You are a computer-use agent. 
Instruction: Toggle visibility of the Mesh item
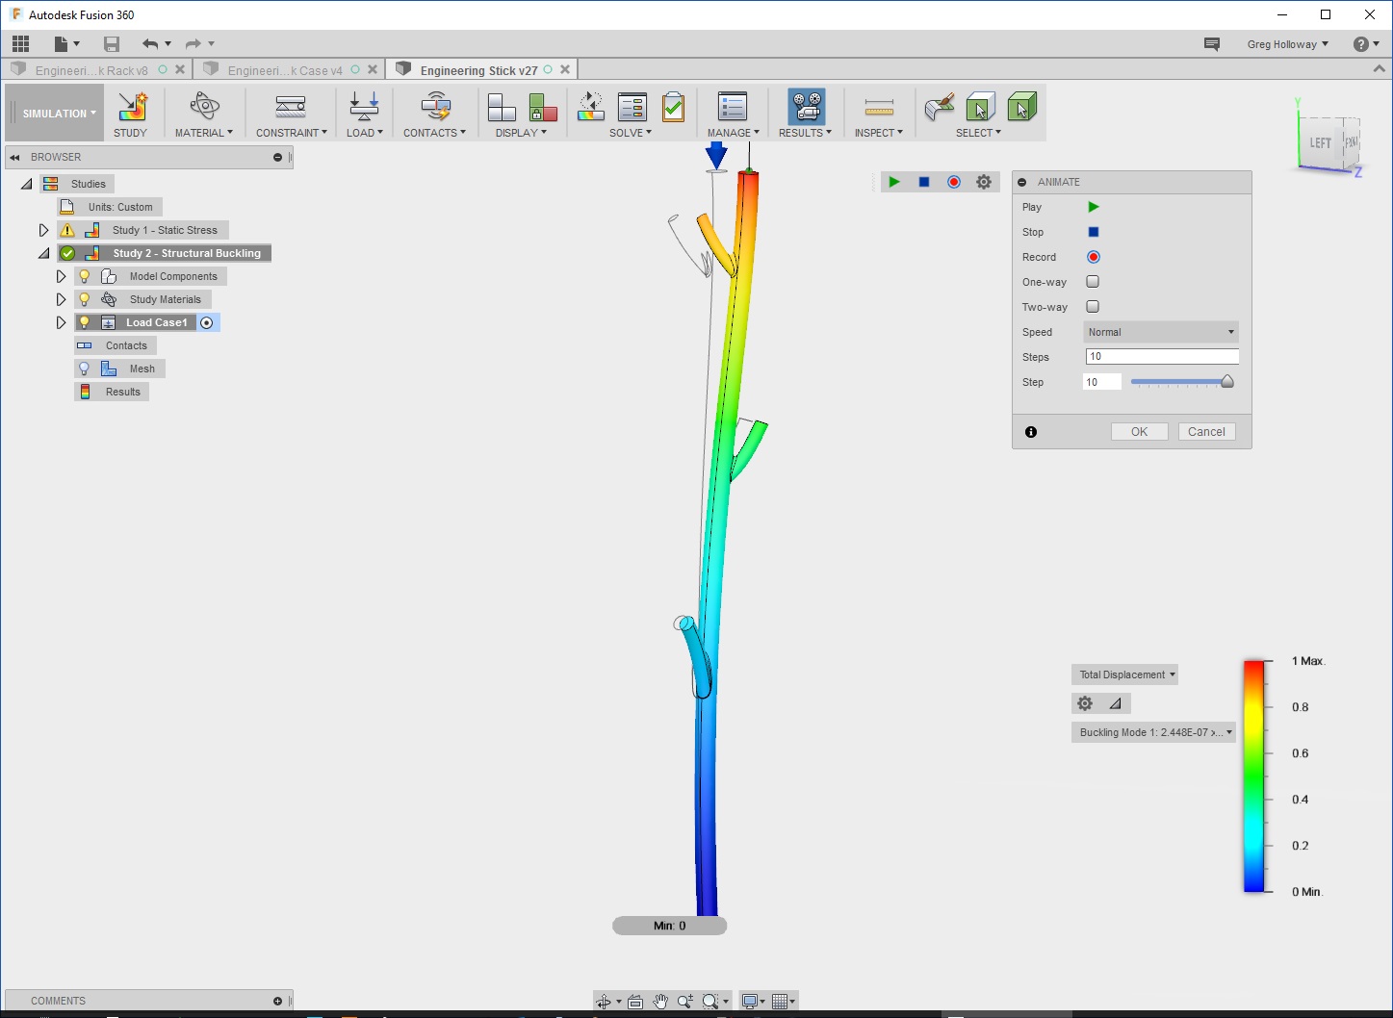[x=84, y=368]
